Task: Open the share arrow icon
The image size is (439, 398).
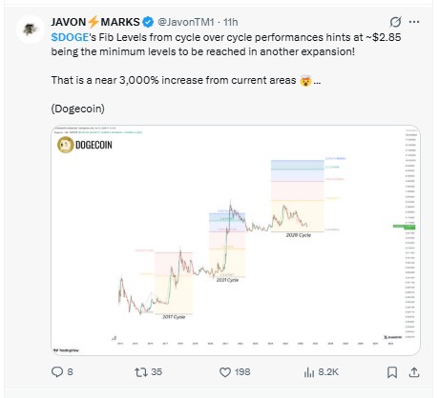Action: pos(414,372)
